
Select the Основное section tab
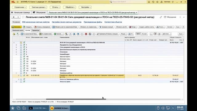(x=16, y=22)
